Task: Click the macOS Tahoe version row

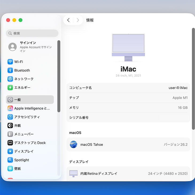Action: pos(128,145)
